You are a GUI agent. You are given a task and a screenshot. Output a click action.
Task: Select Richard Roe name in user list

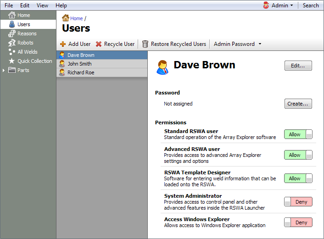pyautogui.click(x=81, y=72)
